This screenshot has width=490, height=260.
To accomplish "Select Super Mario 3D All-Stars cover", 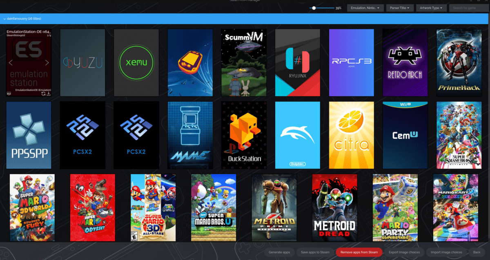I will tap(153, 207).
